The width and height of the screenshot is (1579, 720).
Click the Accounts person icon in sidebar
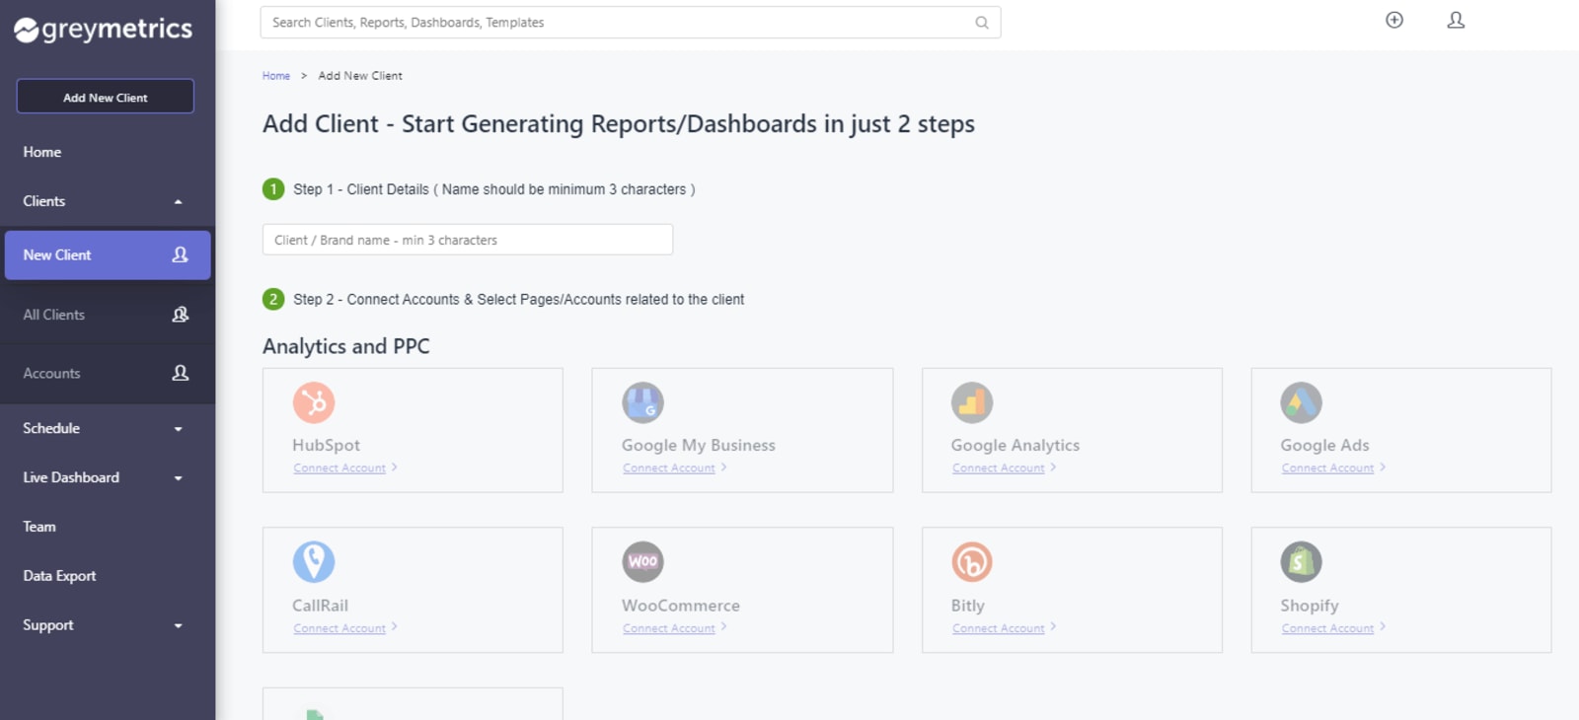click(x=180, y=373)
